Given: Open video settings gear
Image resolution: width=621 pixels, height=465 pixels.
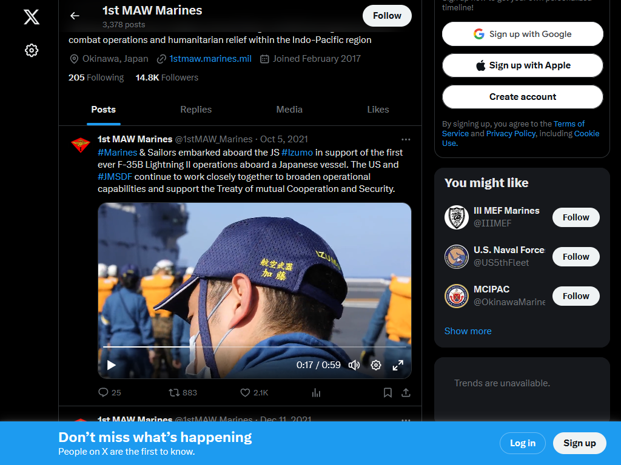Looking at the screenshot, I should (376, 365).
